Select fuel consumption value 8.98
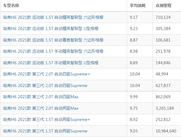The height and width of the screenshot is (137, 181). [134, 51]
